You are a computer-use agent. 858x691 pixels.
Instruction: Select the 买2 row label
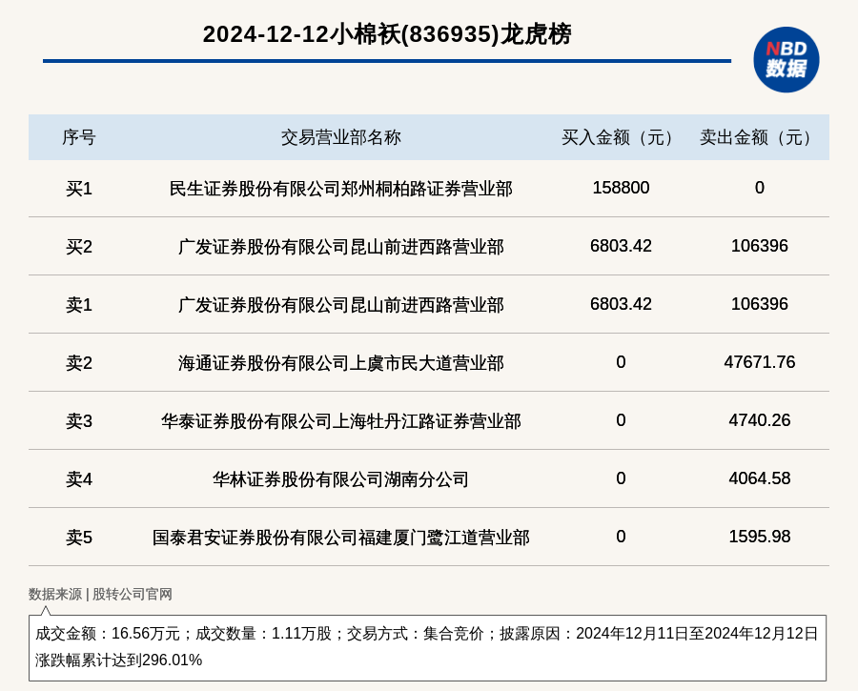[79, 247]
